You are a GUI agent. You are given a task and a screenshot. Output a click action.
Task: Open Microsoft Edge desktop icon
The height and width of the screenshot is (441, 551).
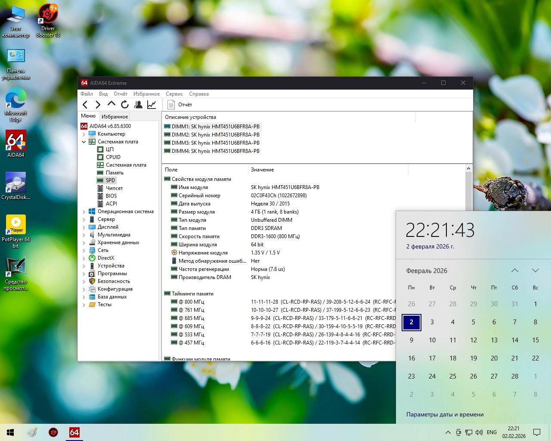16,105
